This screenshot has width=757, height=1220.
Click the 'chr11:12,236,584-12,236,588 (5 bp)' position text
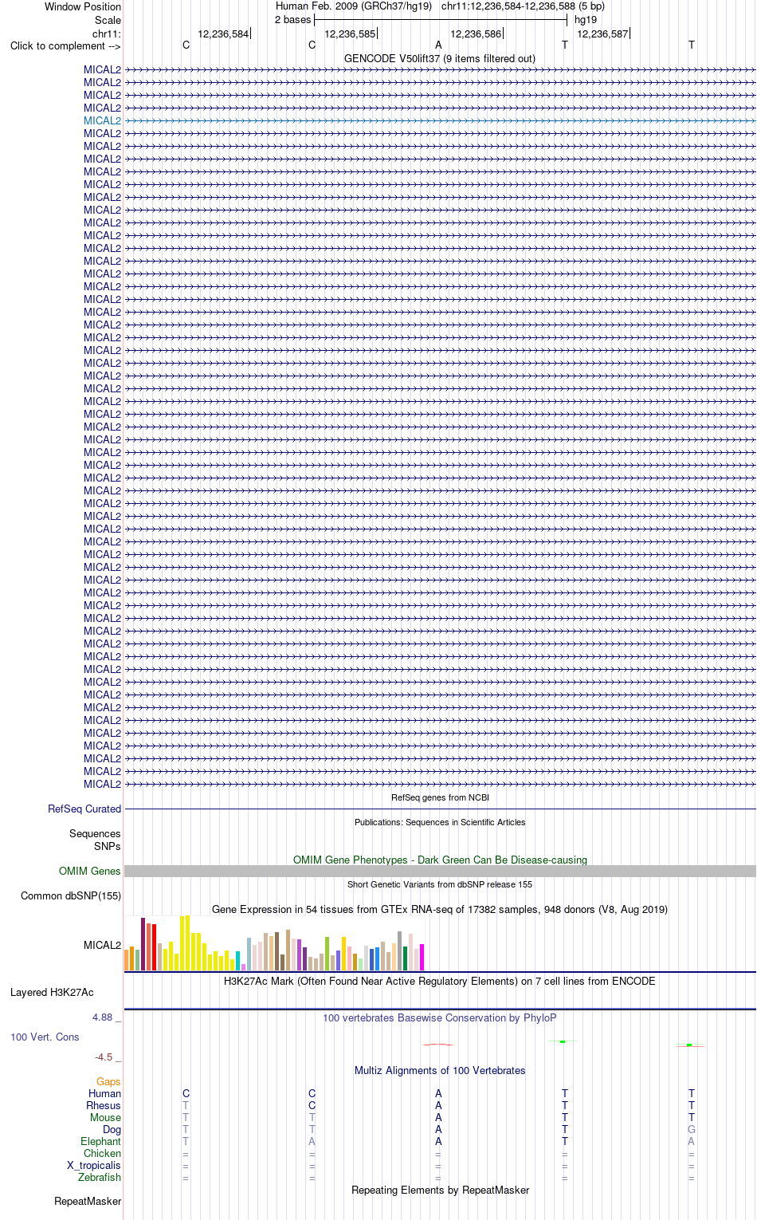[523, 6]
